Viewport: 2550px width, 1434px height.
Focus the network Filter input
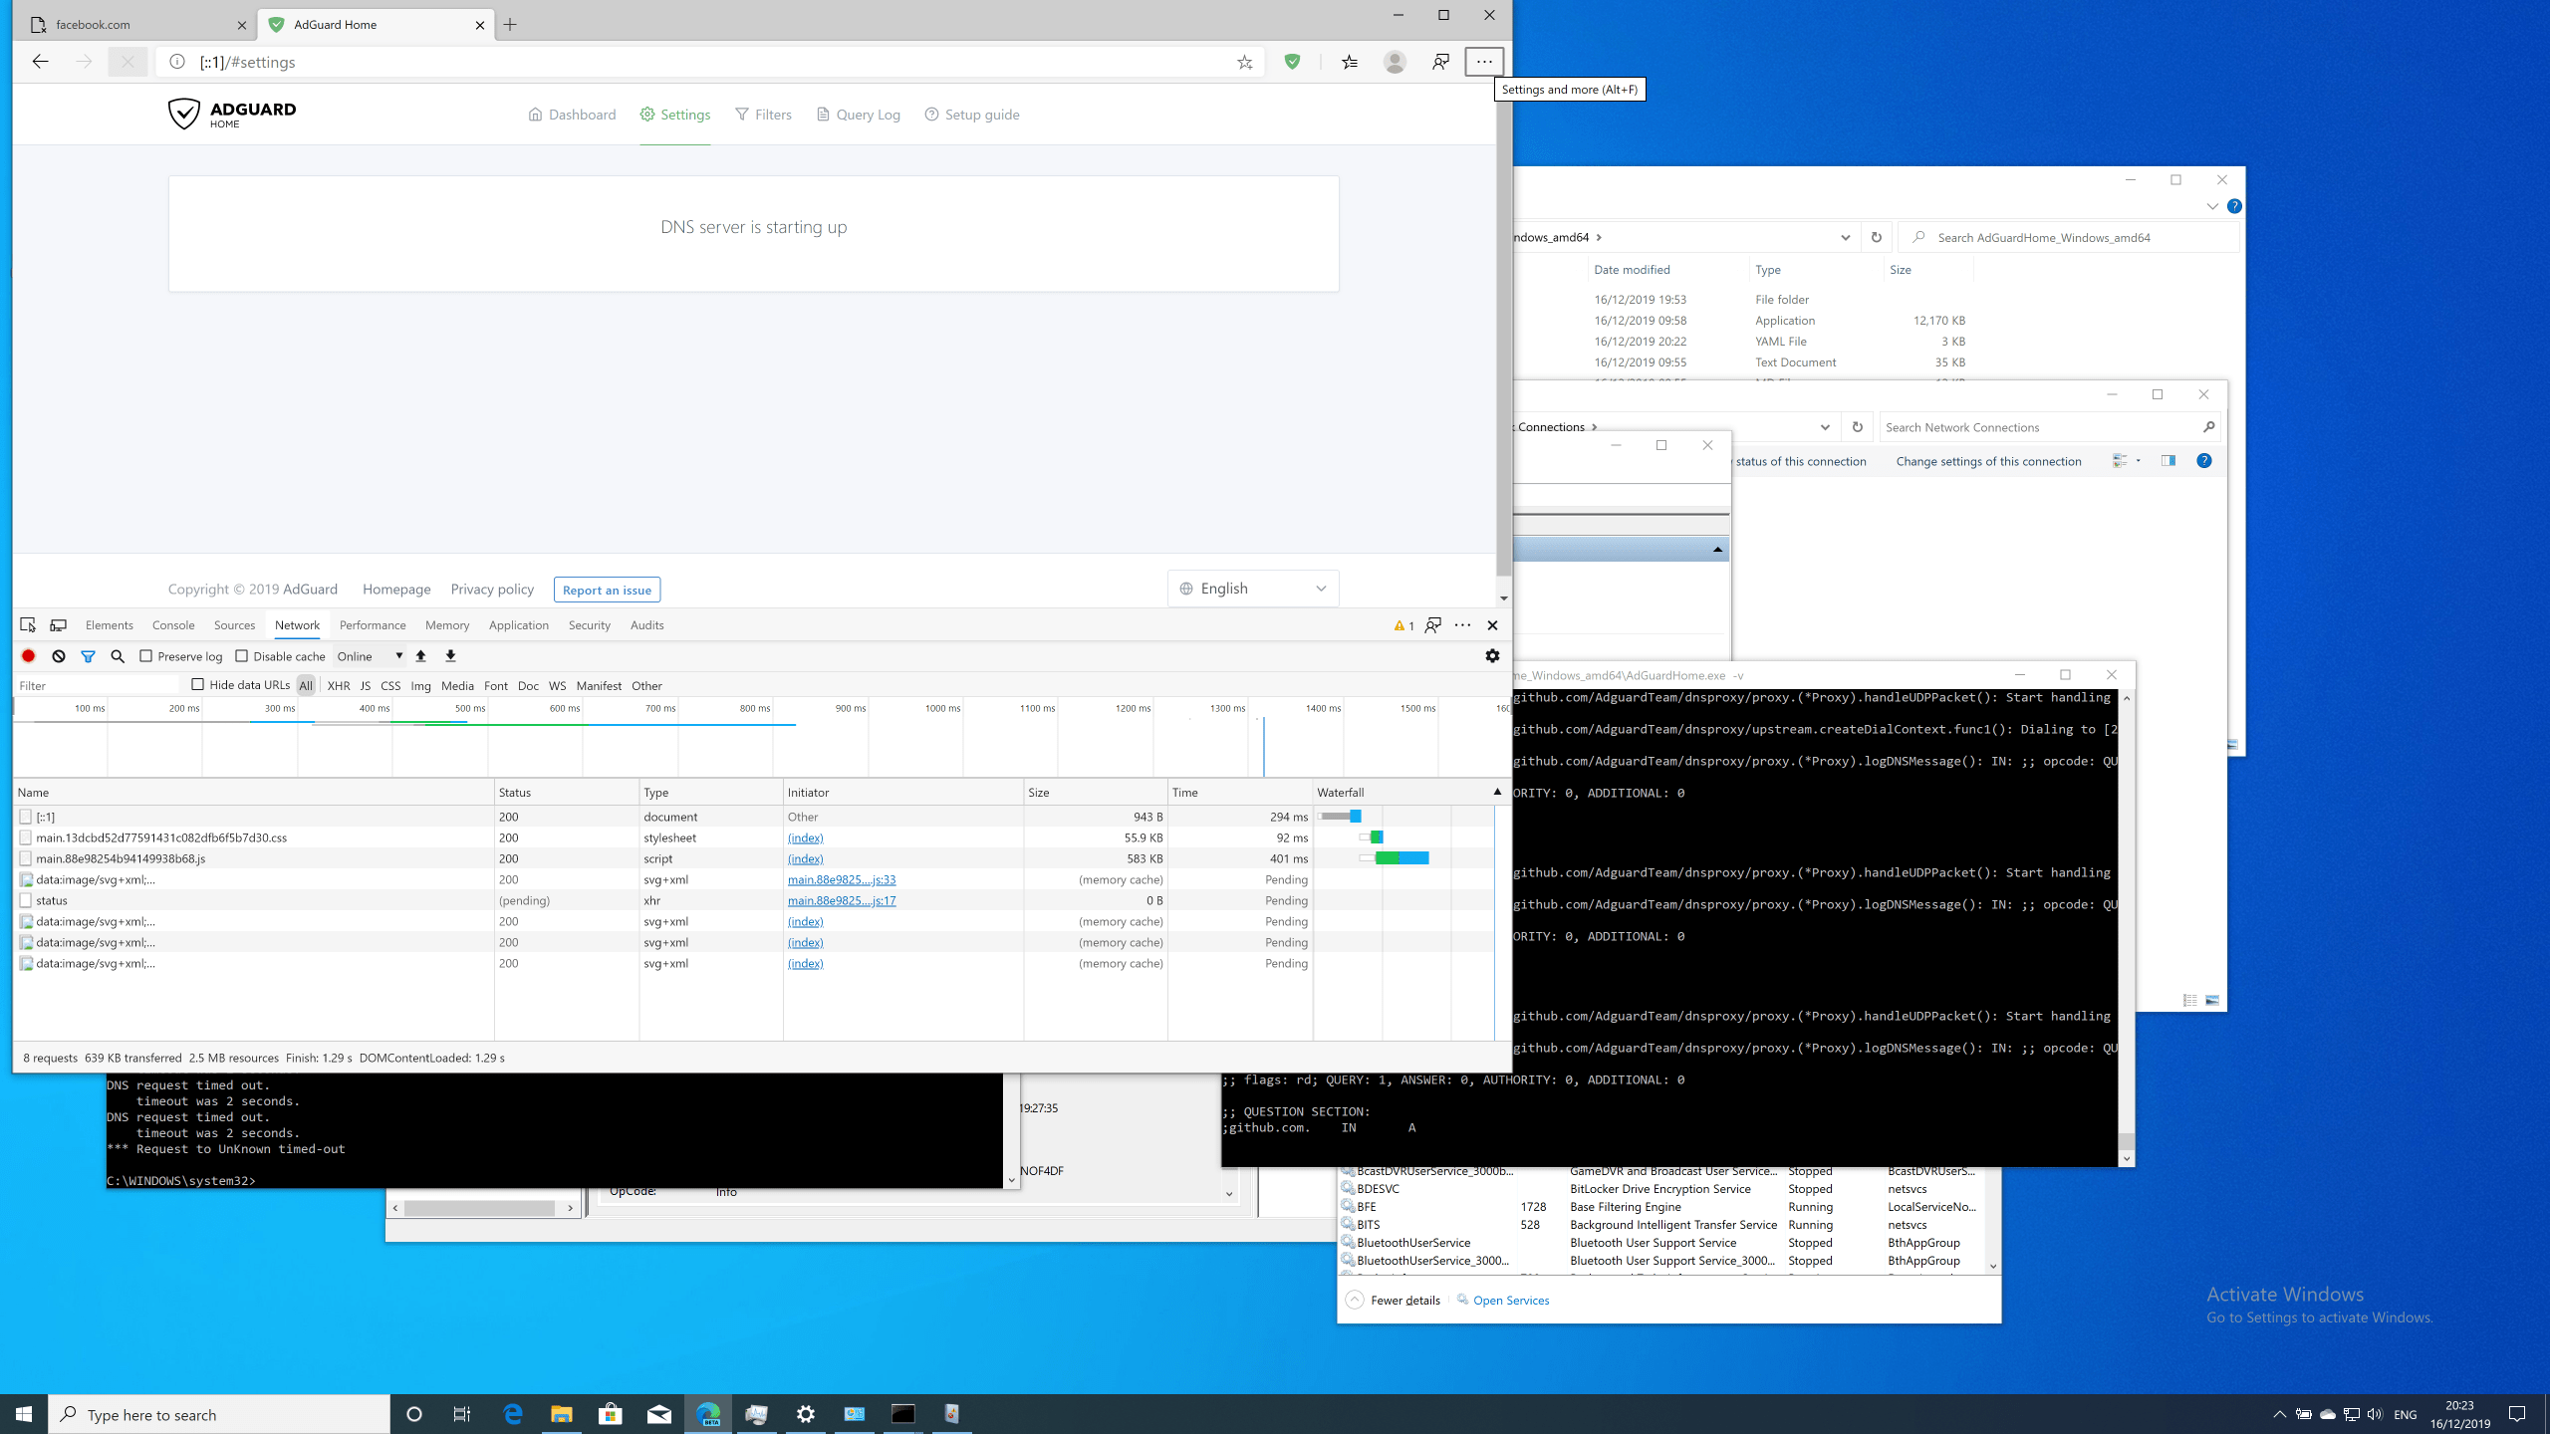(x=98, y=685)
